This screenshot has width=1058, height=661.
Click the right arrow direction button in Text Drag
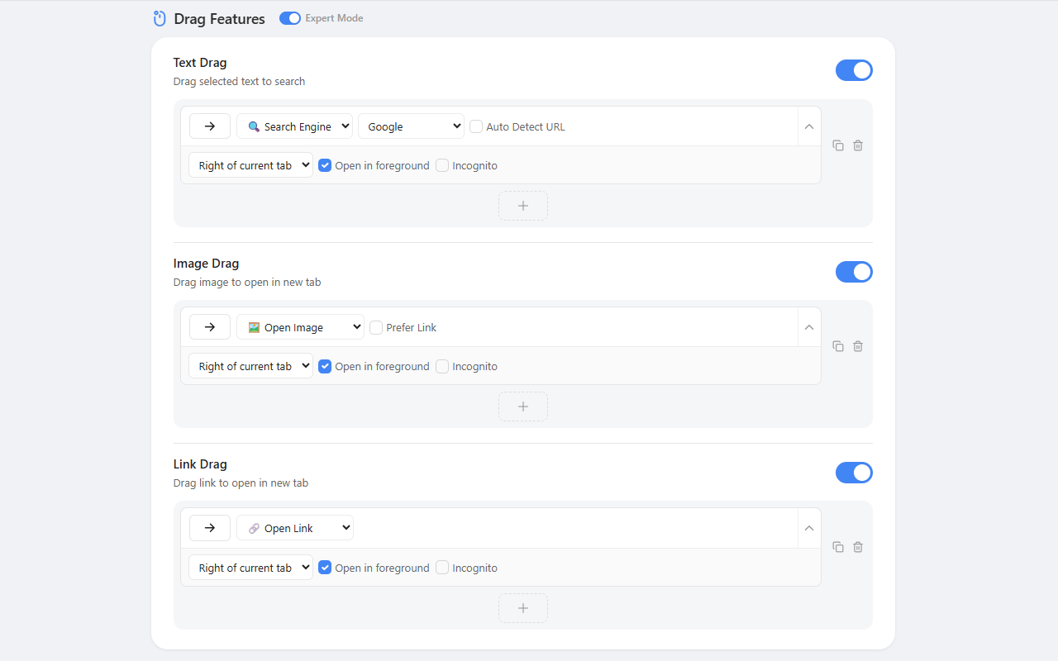(x=210, y=126)
